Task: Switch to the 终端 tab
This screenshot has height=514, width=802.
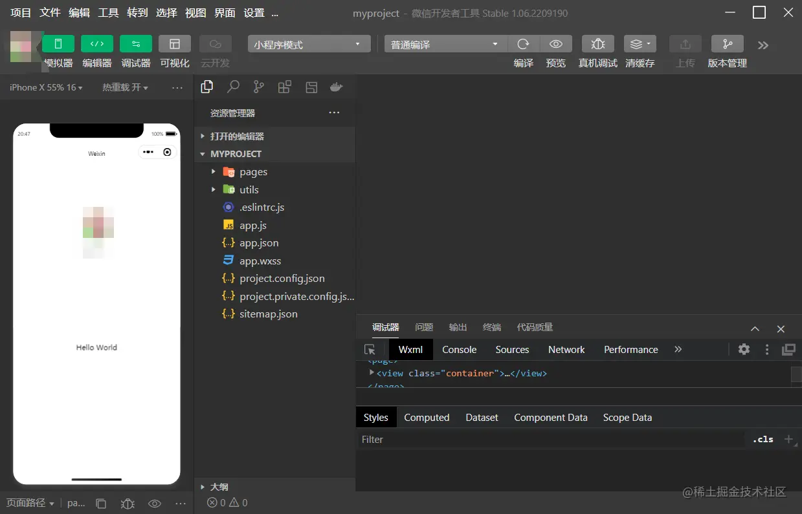Action: 492,327
